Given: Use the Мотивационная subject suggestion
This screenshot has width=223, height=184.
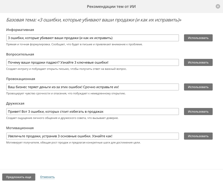Looking at the screenshot, I should click(x=198, y=136).
